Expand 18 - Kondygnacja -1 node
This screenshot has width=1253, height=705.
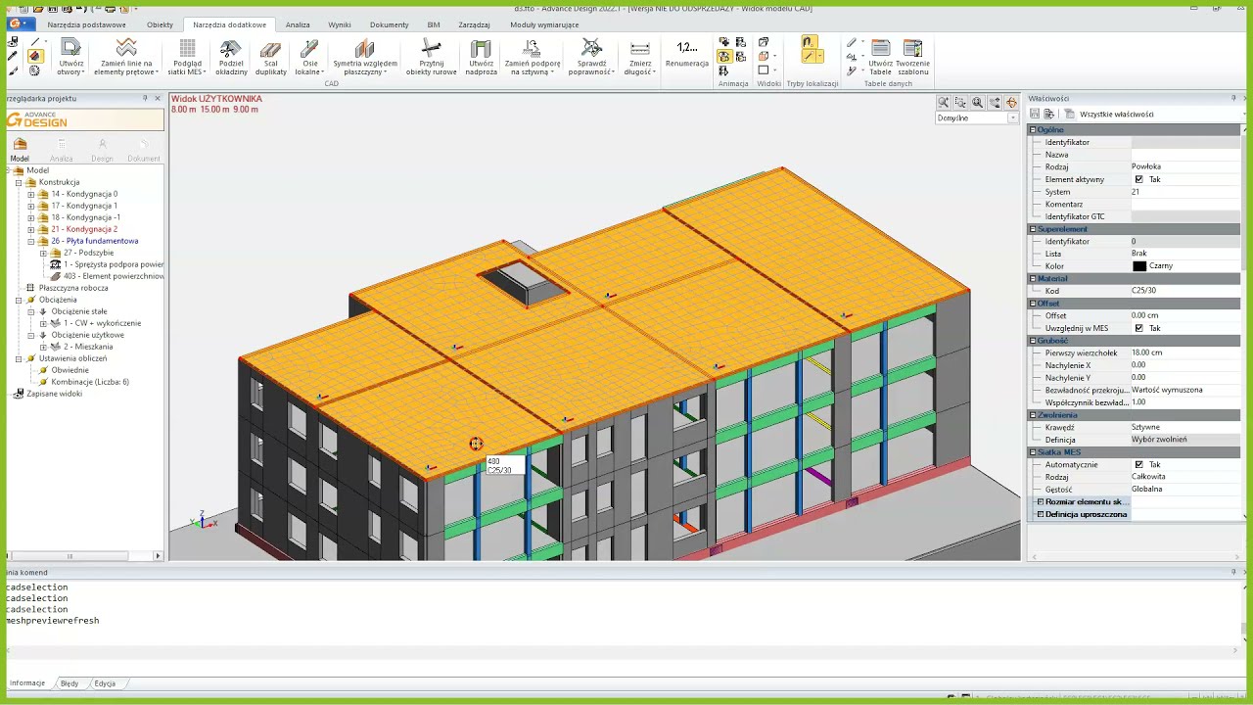30,217
